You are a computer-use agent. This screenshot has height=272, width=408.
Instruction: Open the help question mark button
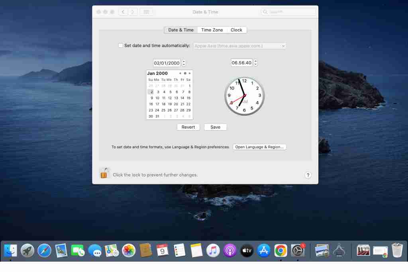click(308, 175)
